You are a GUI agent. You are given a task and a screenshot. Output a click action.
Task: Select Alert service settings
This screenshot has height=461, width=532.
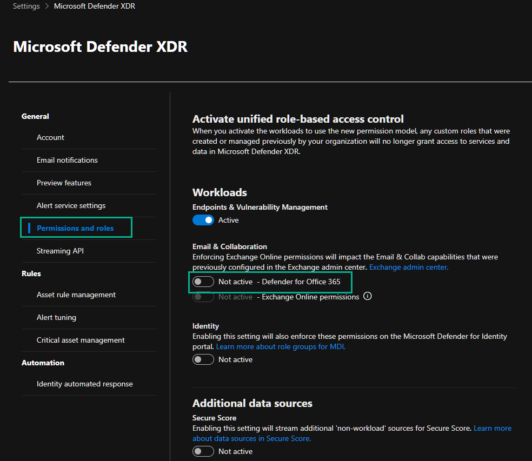click(71, 205)
